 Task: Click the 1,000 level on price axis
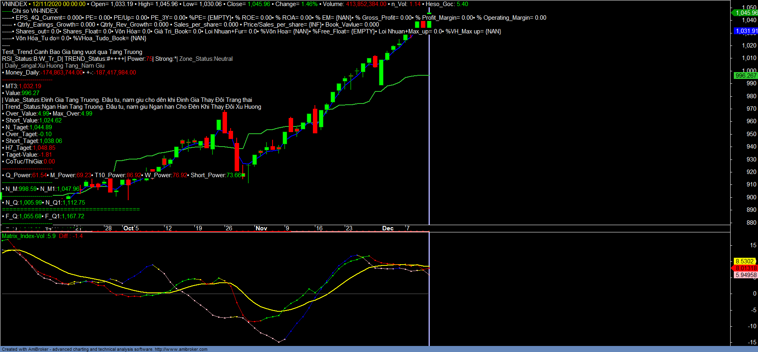(749, 71)
